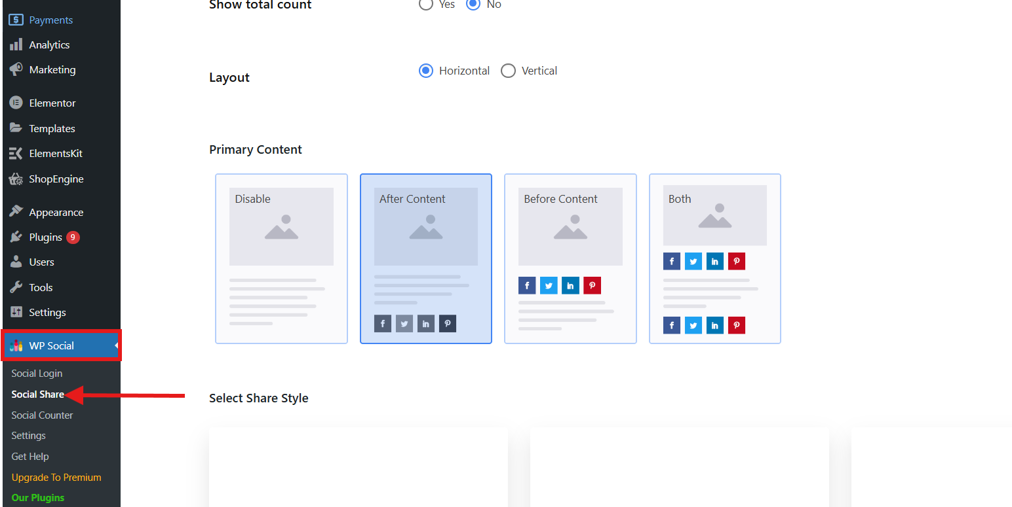The image size is (1012, 507).
Task: Click the ShopEngine logo icon
Action: tap(16, 179)
